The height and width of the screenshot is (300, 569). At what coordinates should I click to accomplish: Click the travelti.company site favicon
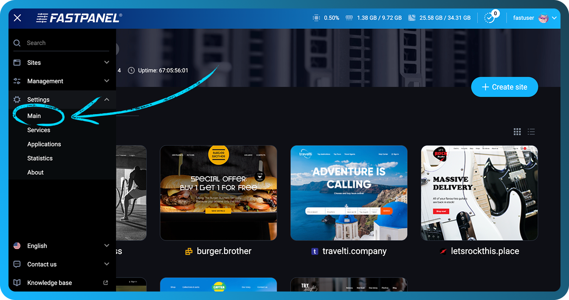tap(314, 251)
